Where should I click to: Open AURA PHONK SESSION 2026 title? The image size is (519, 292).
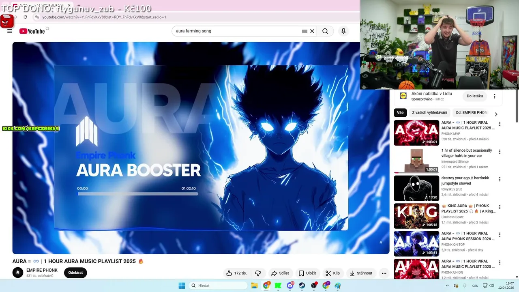468,236
